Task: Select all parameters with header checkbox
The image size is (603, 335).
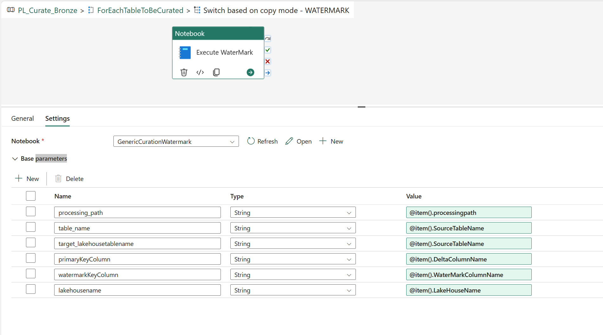Action: tap(30, 196)
